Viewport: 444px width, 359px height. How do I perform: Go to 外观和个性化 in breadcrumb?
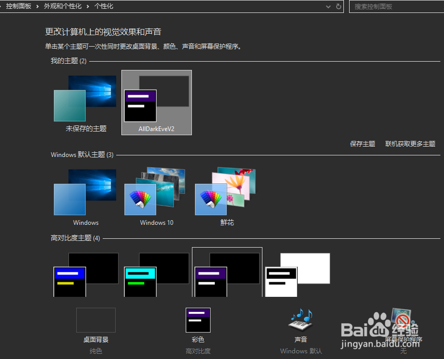(63, 6)
